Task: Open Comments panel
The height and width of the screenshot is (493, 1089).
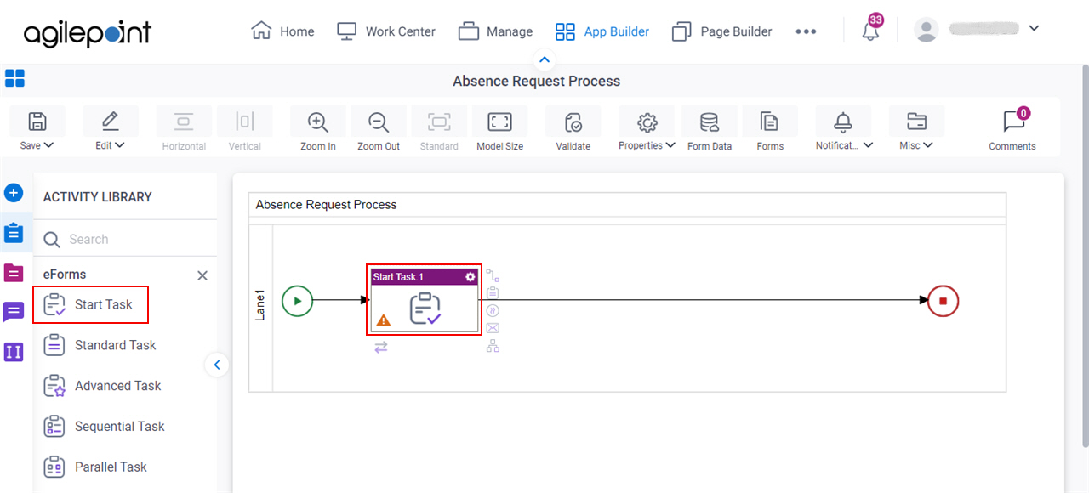Action: [x=1012, y=131]
